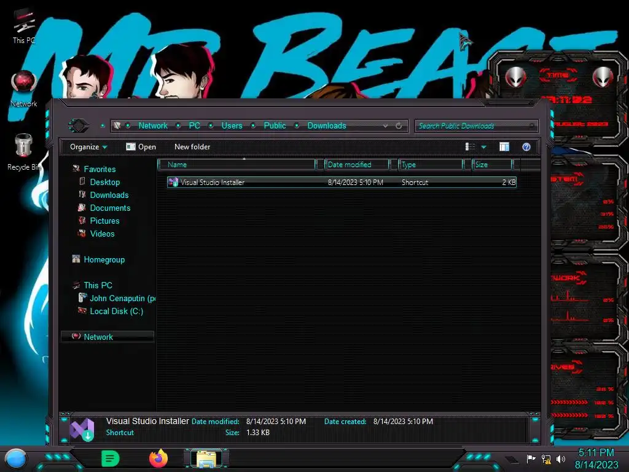This screenshot has width=629, height=472.
Task: Select the Visual Studio Installer file name
Action: [x=212, y=182]
